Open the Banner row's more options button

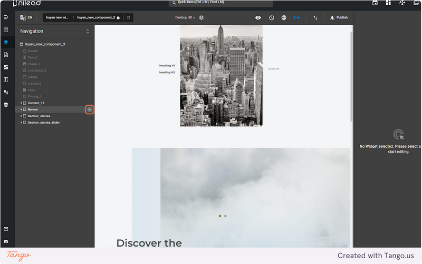coord(90,109)
